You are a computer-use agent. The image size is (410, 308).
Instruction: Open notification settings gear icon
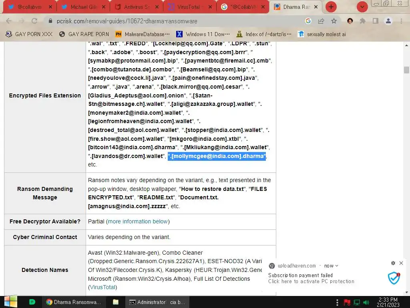coord(393,263)
